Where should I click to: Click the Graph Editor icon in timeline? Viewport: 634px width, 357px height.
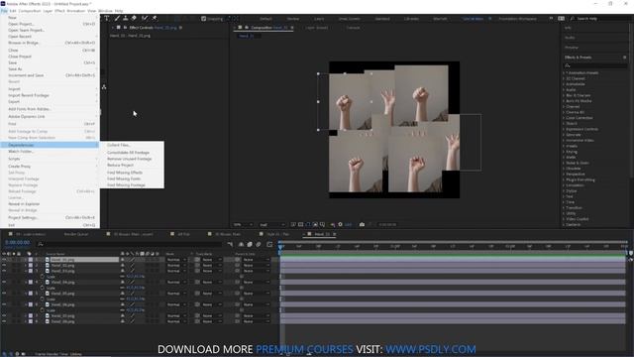coord(269,245)
